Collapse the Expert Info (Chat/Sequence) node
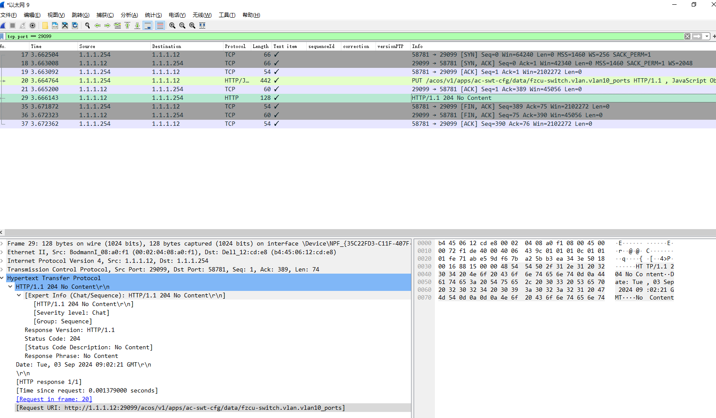716x418 pixels. tap(19, 296)
